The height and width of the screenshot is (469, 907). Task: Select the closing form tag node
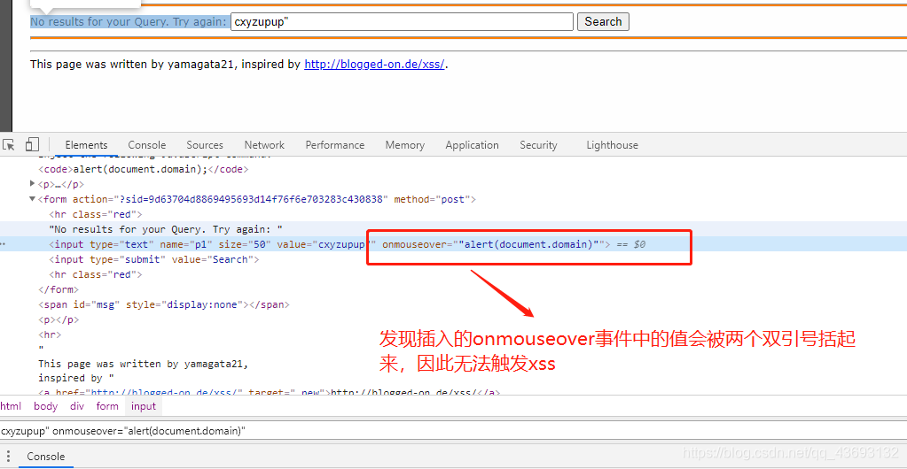tap(59, 289)
